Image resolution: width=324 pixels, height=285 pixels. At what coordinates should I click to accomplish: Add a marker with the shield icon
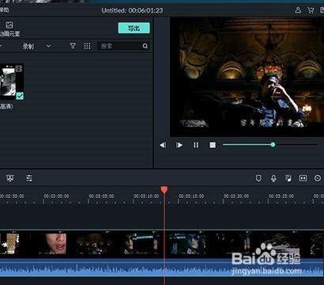tap(258, 178)
